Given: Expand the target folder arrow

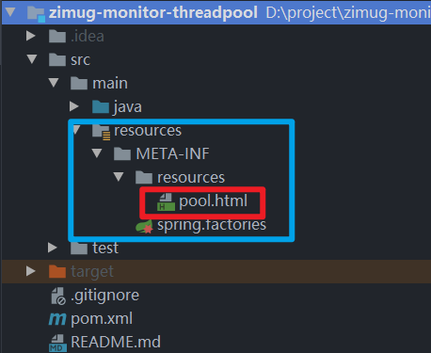Looking at the screenshot, I should click(31, 271).
